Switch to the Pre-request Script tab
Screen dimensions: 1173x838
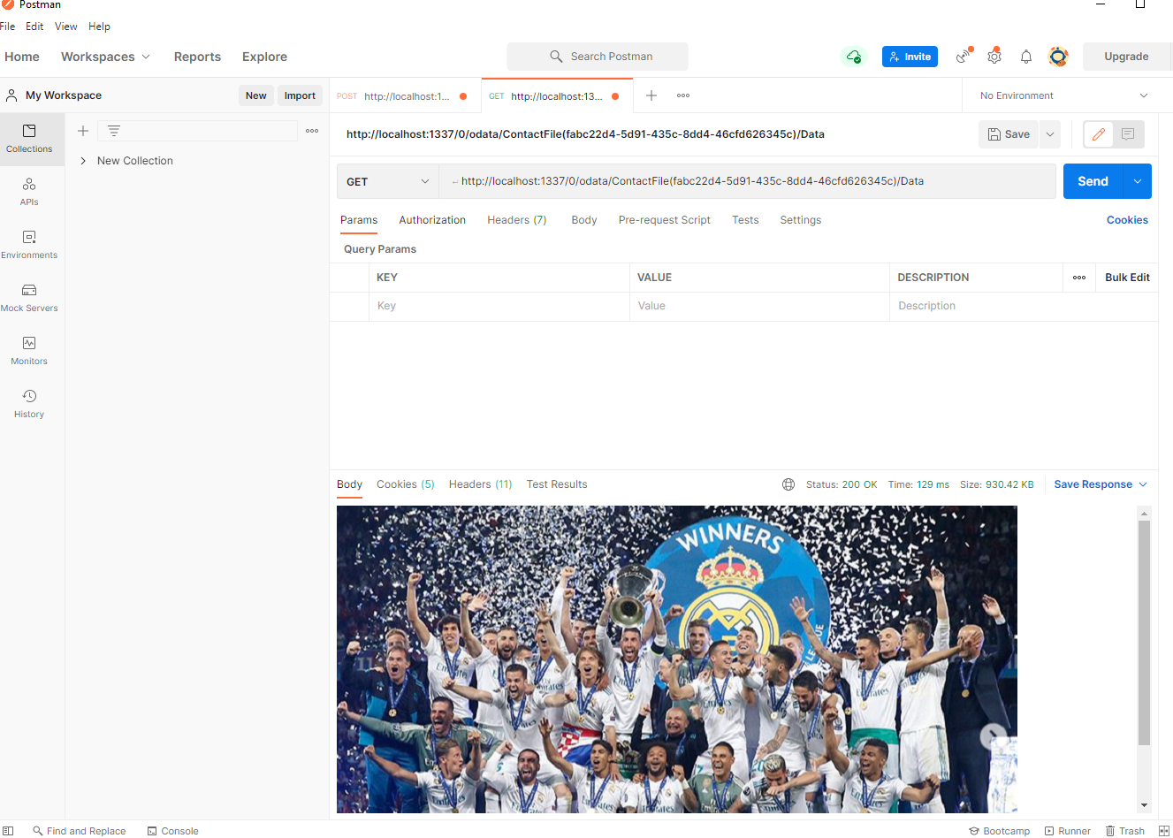(x=665, y=220)
